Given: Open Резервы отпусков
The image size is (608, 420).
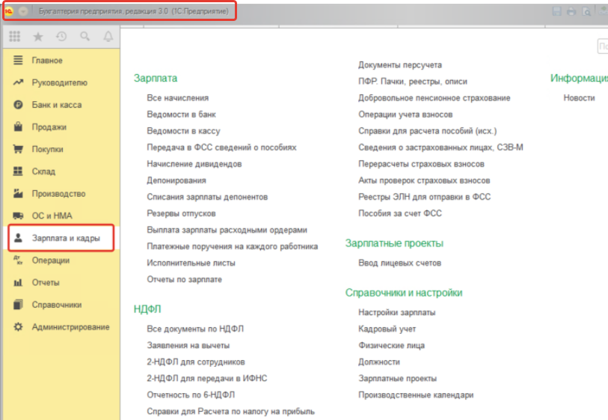Looking at the screenshot, I should click(181, 213).
